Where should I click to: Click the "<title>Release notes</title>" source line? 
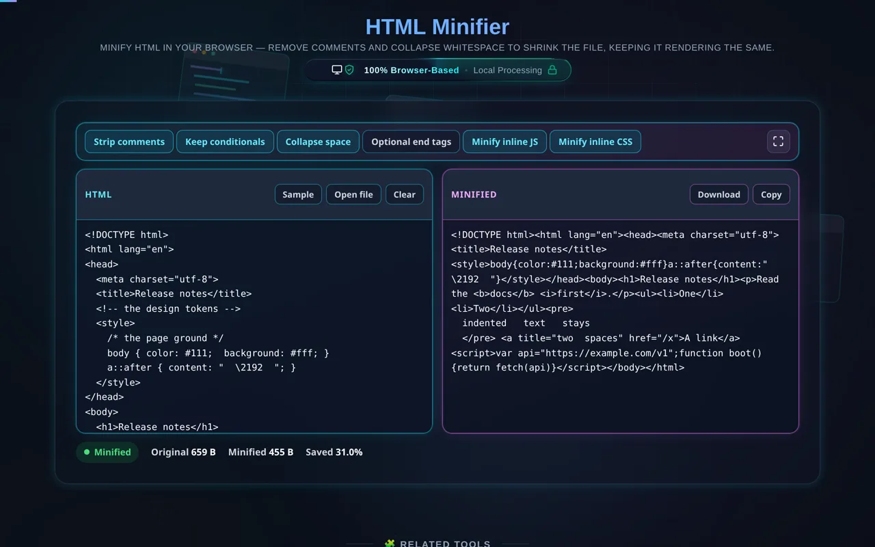pos(174,293)
